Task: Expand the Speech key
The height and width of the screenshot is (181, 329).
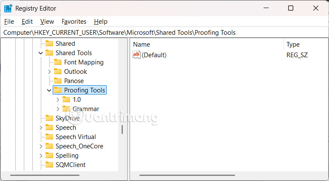Action: pyautogui.click(x=41, y=128)
